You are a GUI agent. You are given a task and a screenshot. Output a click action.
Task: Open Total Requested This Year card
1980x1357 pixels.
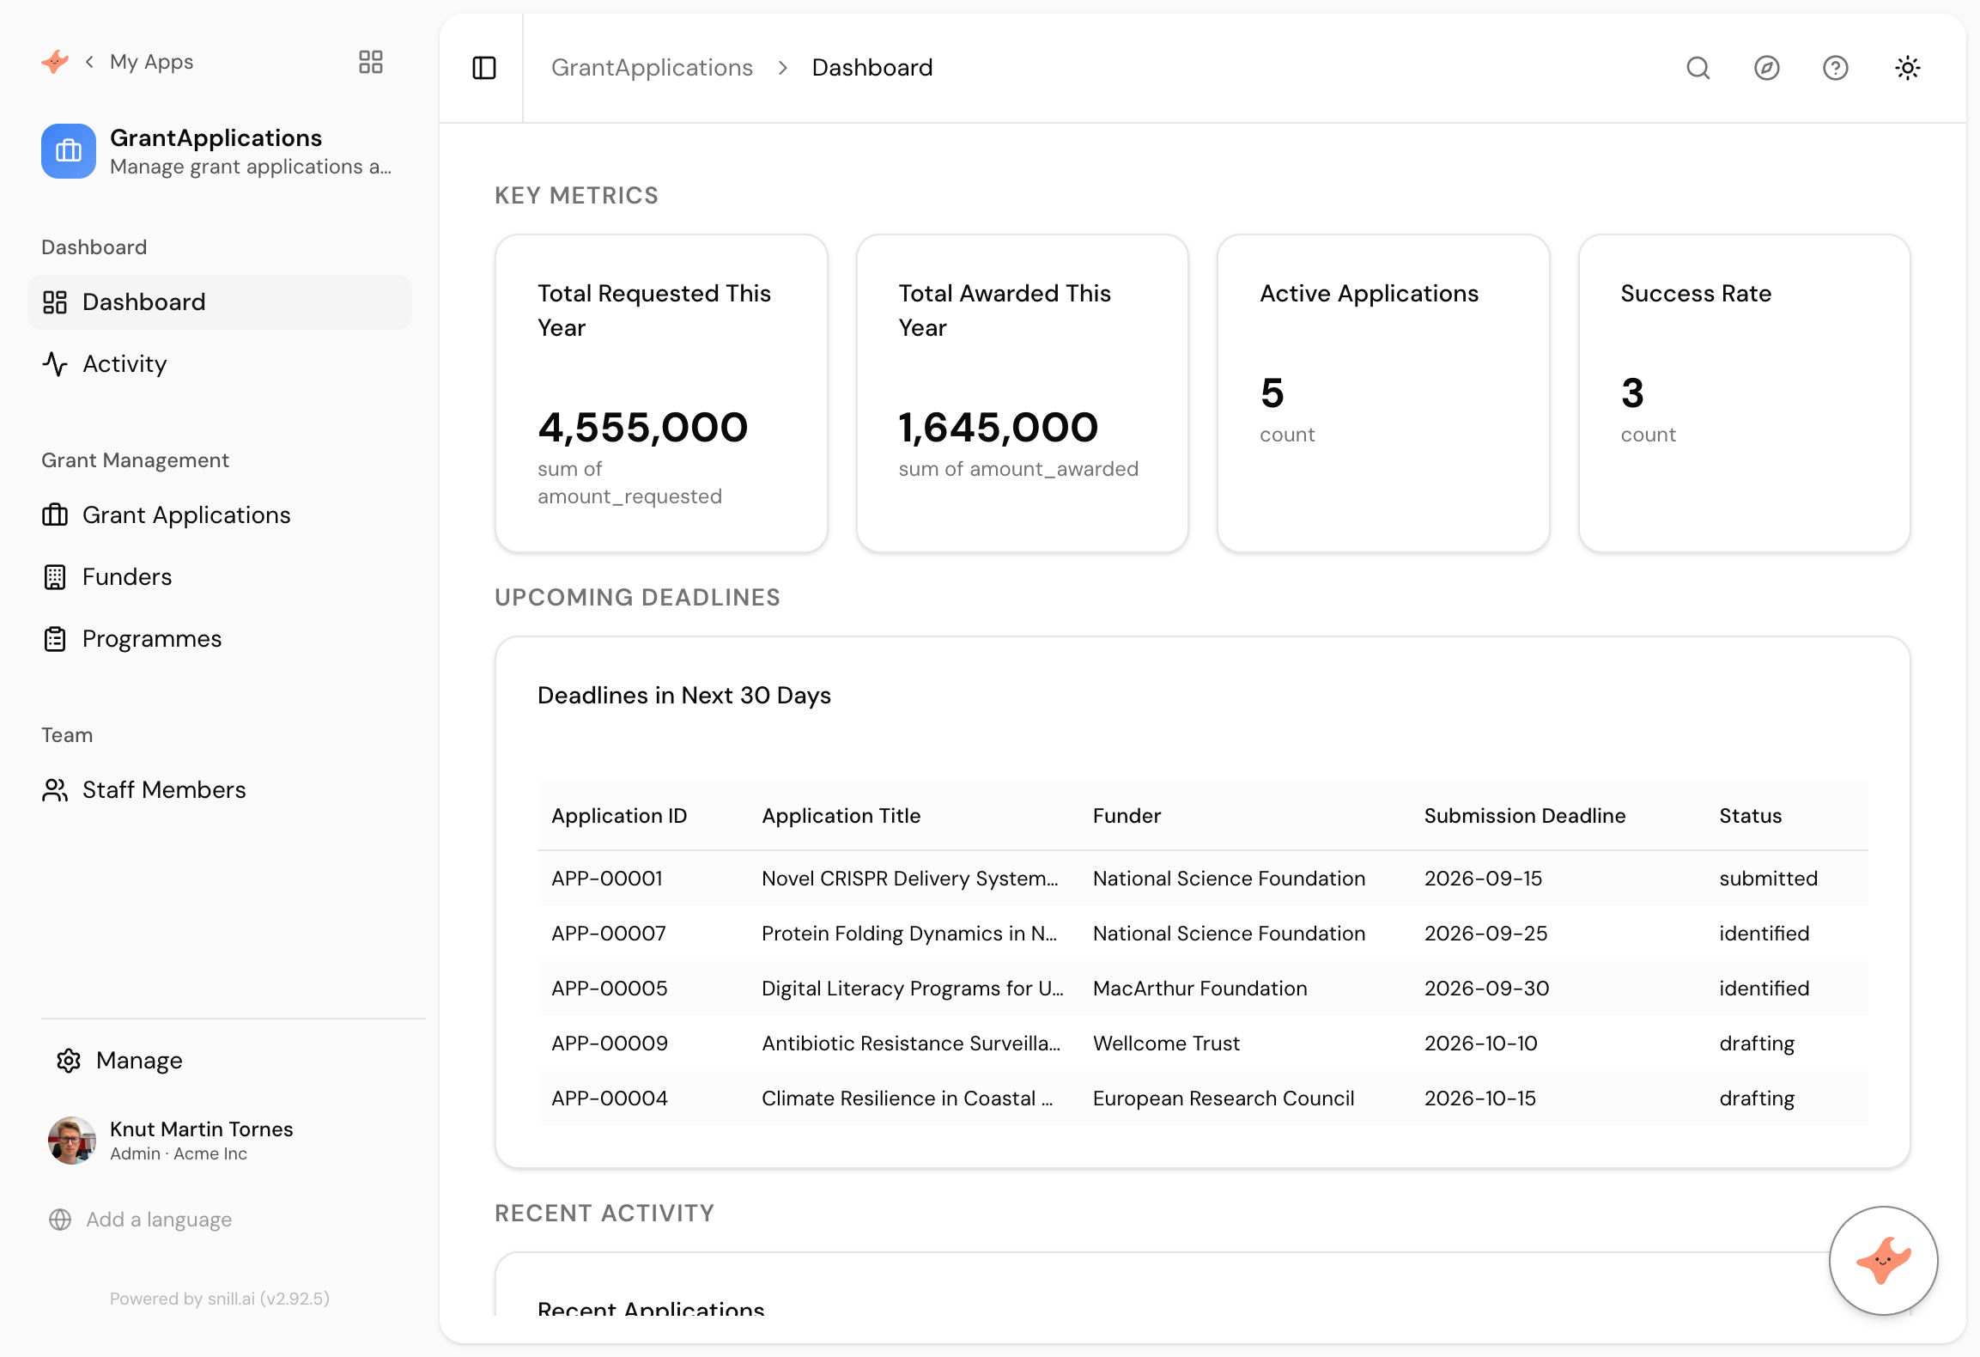661,393
